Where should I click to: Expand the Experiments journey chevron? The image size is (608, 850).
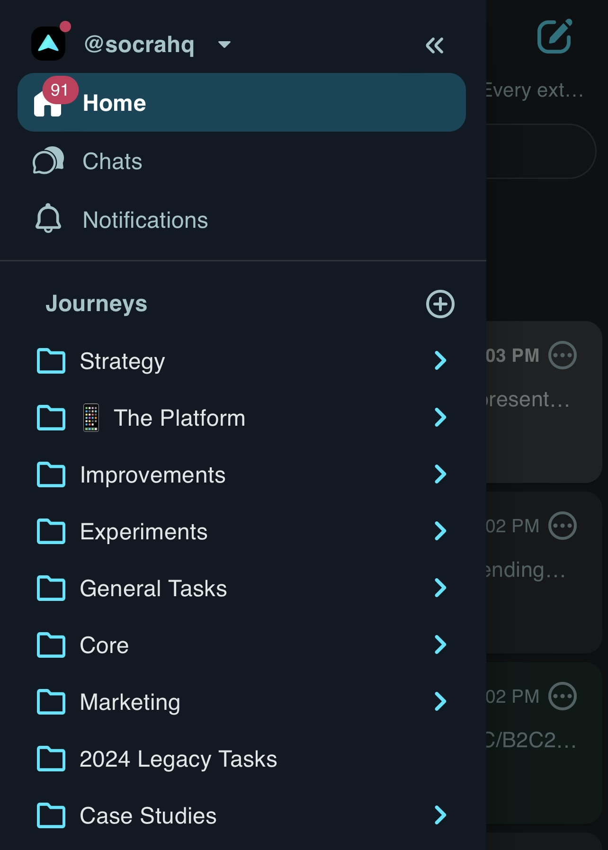click(x=440, y=531)
